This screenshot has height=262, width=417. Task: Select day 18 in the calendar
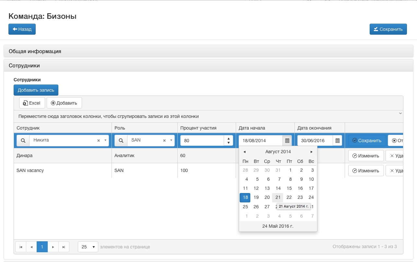pyautogui.click(x=245, y=198)
